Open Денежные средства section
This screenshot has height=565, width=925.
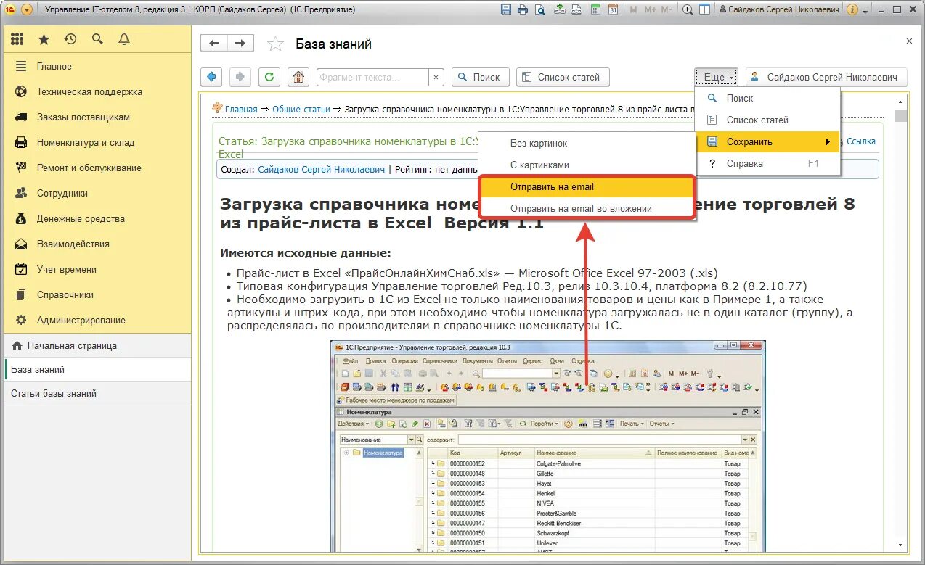(x=97, y=218)
